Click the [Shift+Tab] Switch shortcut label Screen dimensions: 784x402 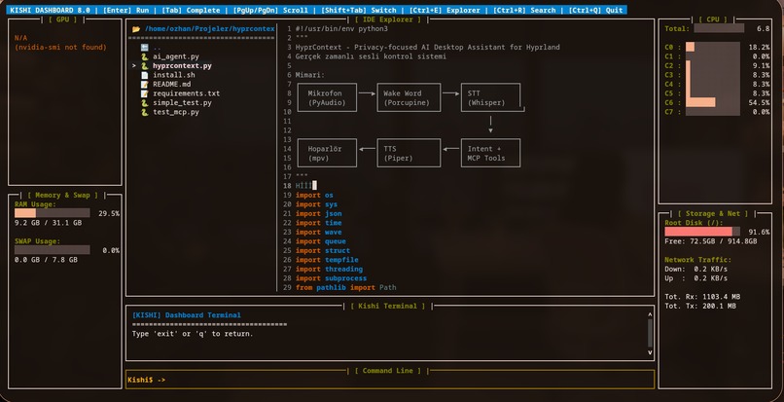[x=359, y=10]
